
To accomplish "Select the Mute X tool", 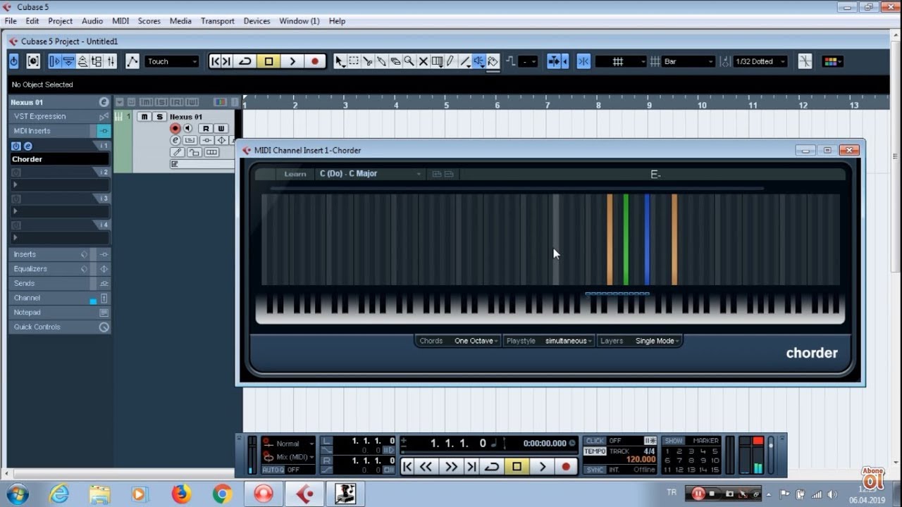I will (423, 61).
